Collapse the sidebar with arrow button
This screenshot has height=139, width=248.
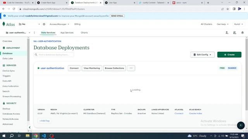(x=29, y=127)
